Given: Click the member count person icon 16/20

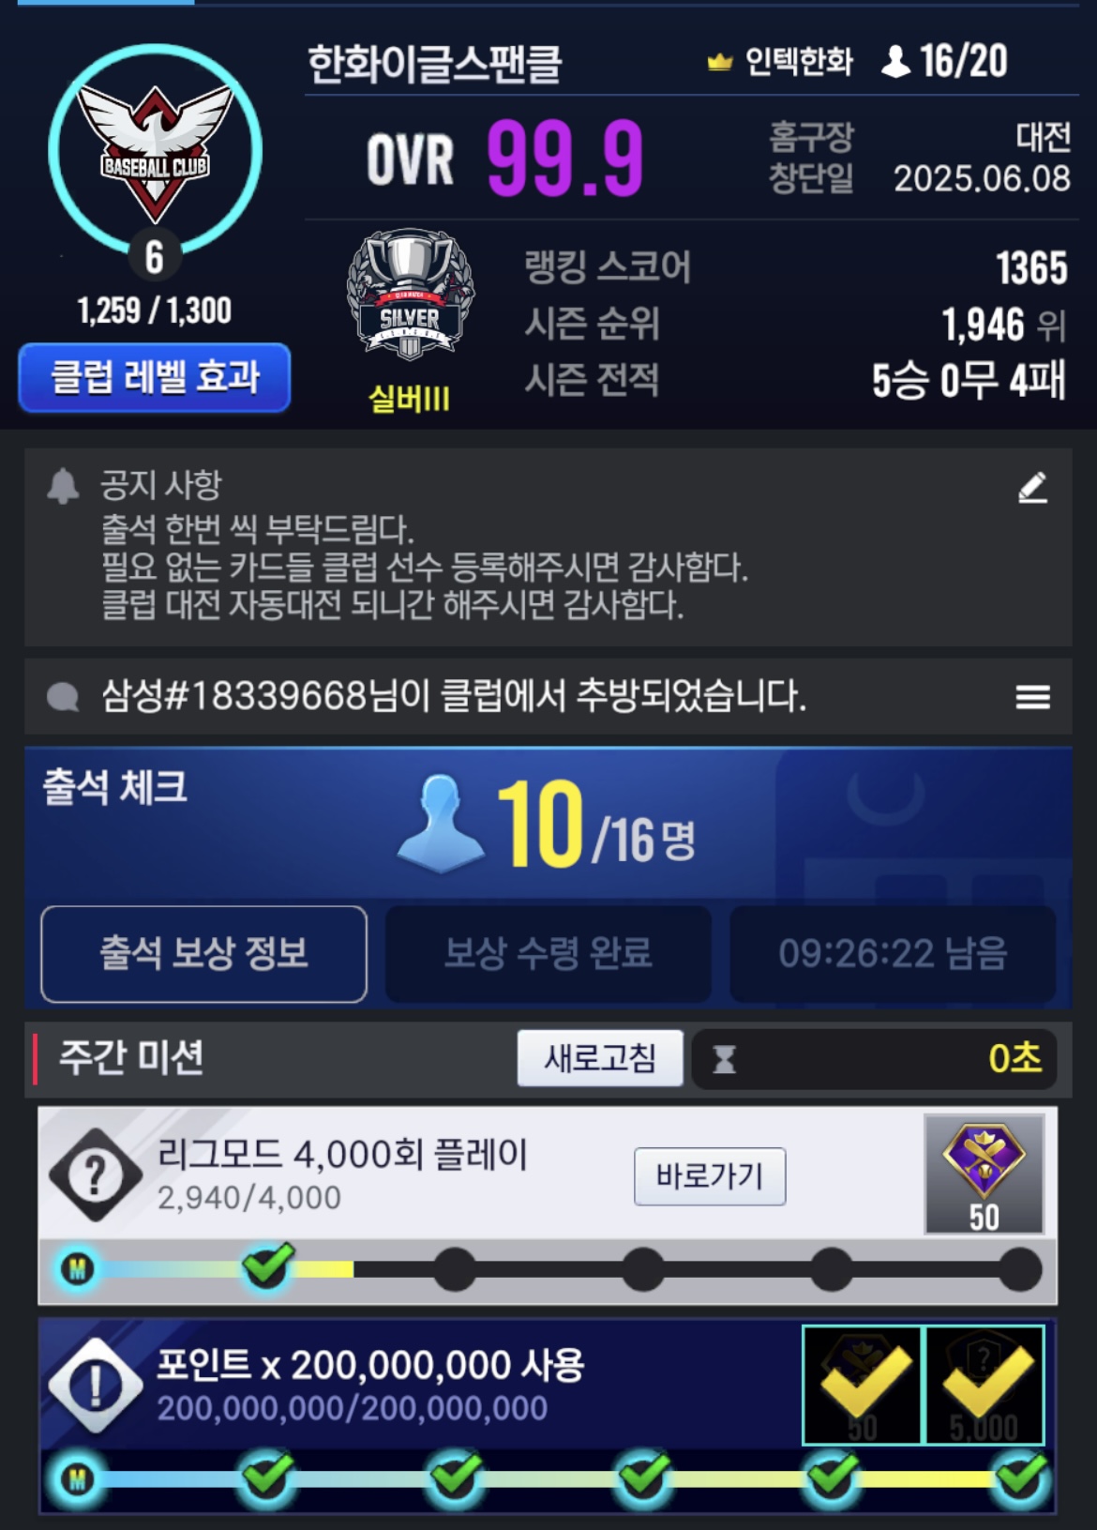Looking at the screenshot, I should pos(895,62).
